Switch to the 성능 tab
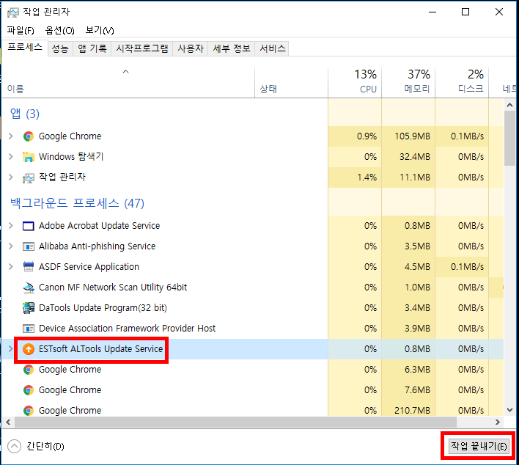The height and width of the screenshot is (465, 519). click(60, 48)
